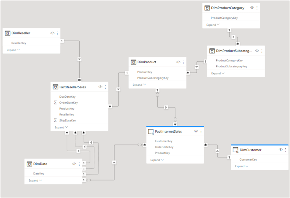The height and width of the screenshot is (198, 290).
Task: Click sigma icon next to ShipDateKey
Action: pyautogui.click(x=55, y=120)
